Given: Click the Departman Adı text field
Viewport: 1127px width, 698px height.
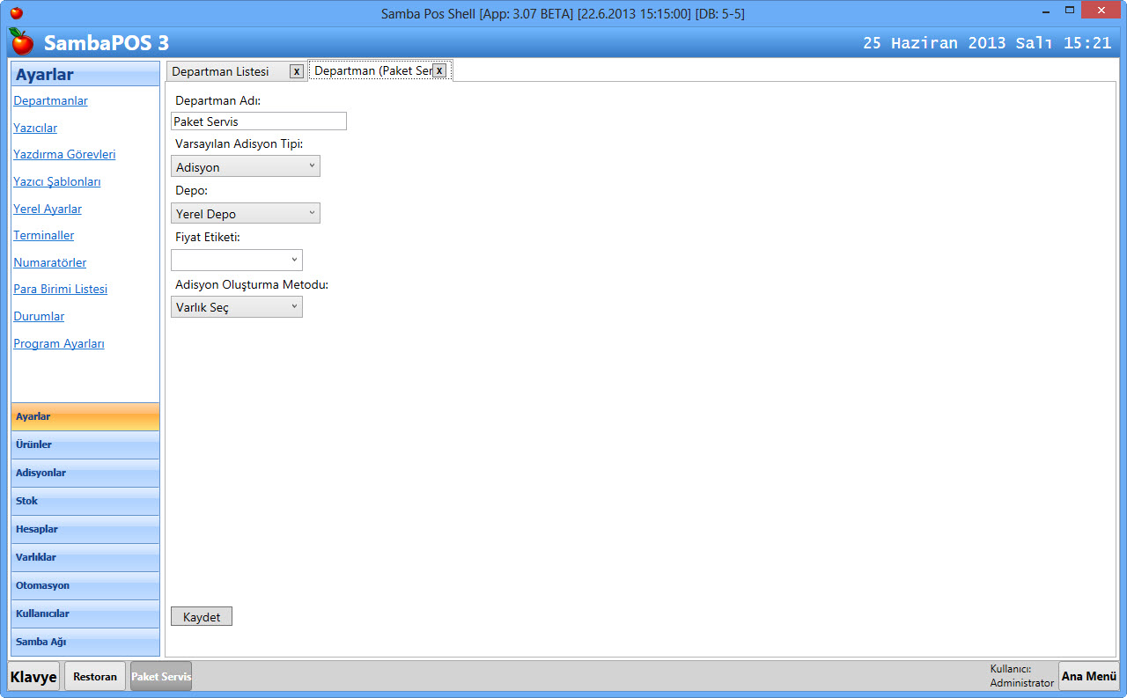Looking at the screenshot, I should [x=259, y=121].
